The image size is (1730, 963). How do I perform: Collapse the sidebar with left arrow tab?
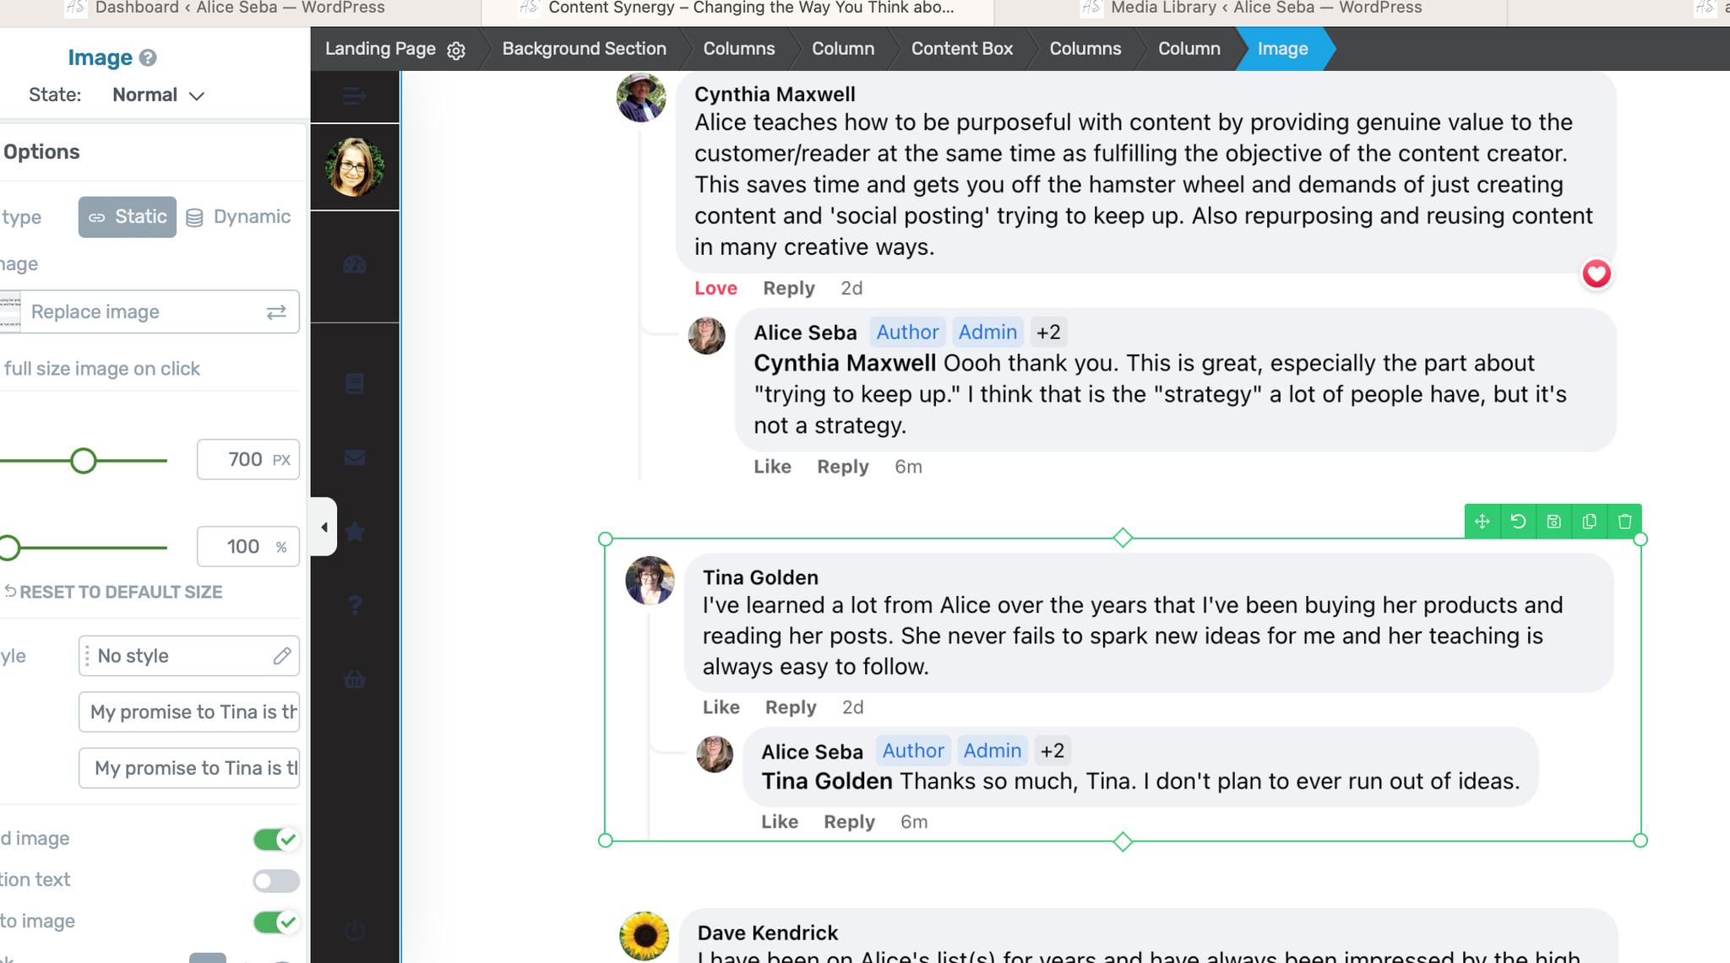click(x=324, y=527)
